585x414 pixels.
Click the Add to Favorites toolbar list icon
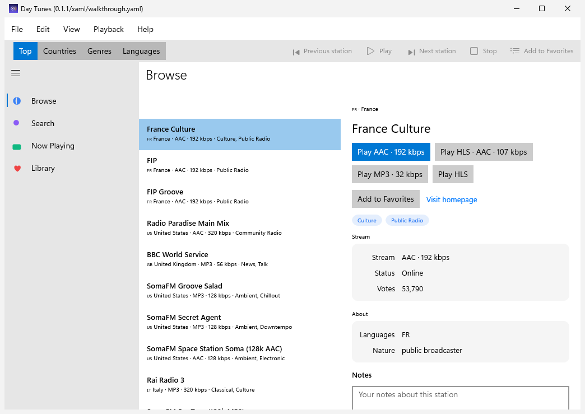(x=515, y=51)
